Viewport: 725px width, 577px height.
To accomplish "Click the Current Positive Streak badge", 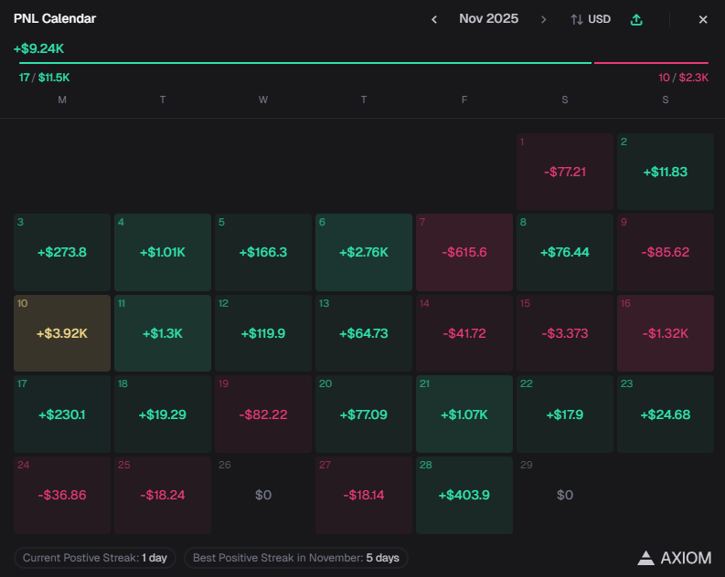I will point(95,558).
